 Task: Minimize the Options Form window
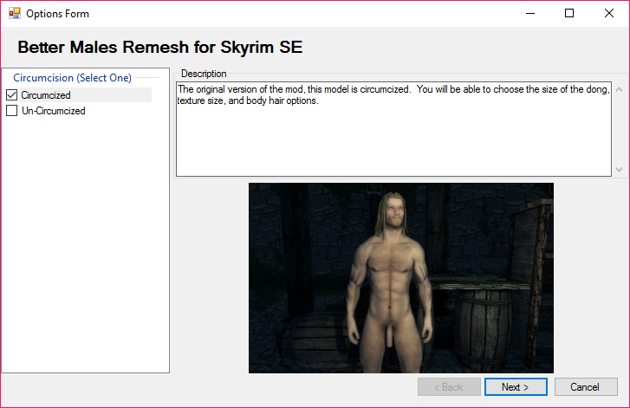[530, 13]
